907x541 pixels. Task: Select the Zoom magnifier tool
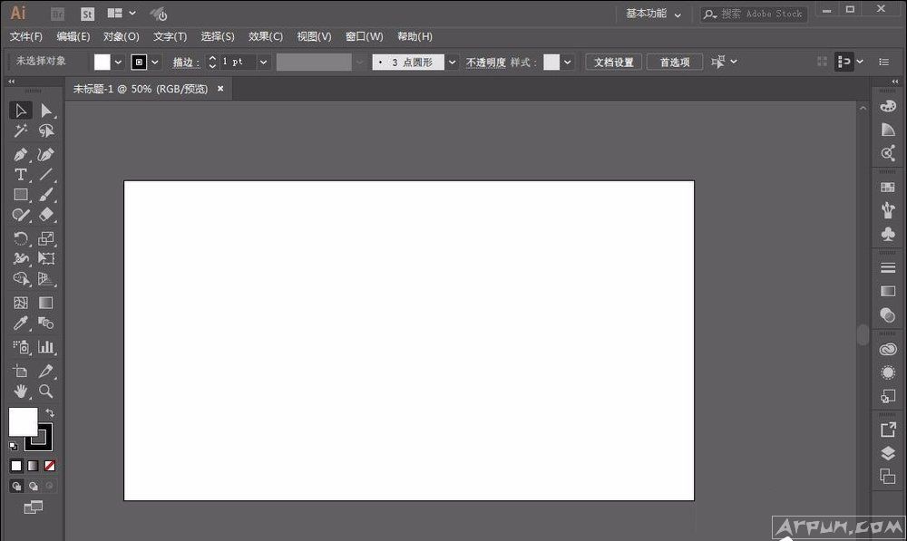click(x=45, y=391)
